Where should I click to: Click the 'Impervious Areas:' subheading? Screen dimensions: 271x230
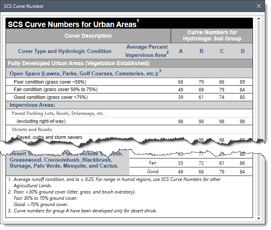point(32,105)
